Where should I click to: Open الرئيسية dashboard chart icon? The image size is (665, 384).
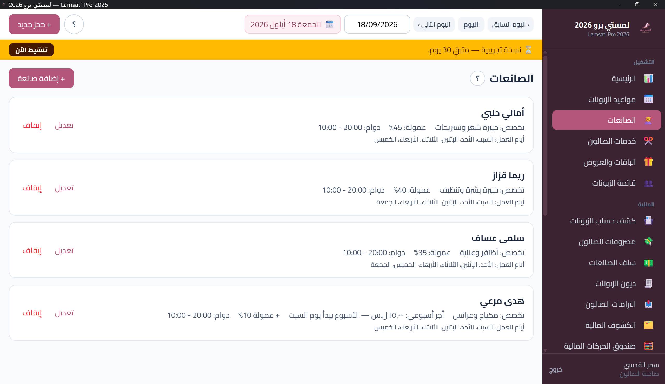pos(648,78)
